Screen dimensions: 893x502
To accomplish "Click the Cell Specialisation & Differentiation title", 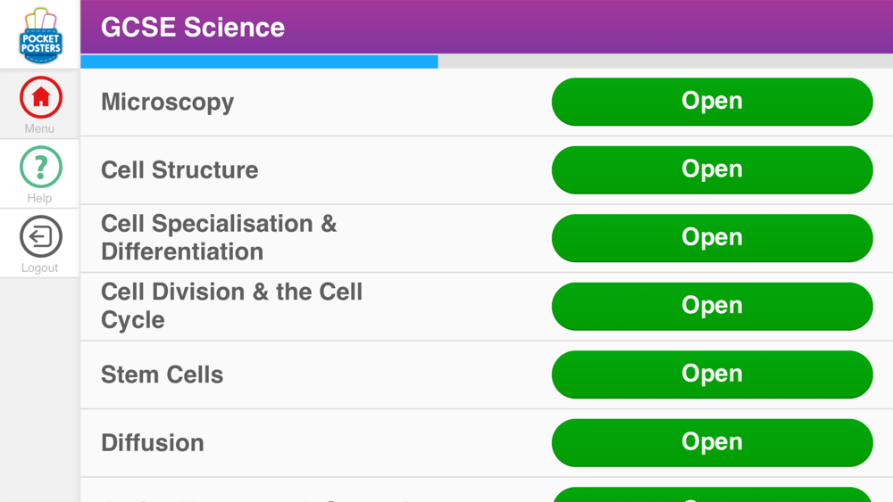I will tap(219, 237).
